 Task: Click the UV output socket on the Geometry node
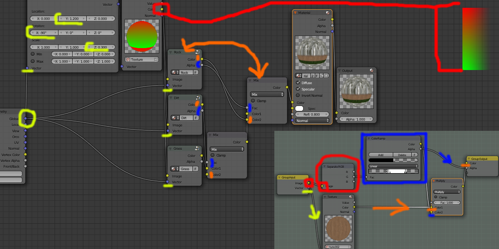[x=25, y=142]
